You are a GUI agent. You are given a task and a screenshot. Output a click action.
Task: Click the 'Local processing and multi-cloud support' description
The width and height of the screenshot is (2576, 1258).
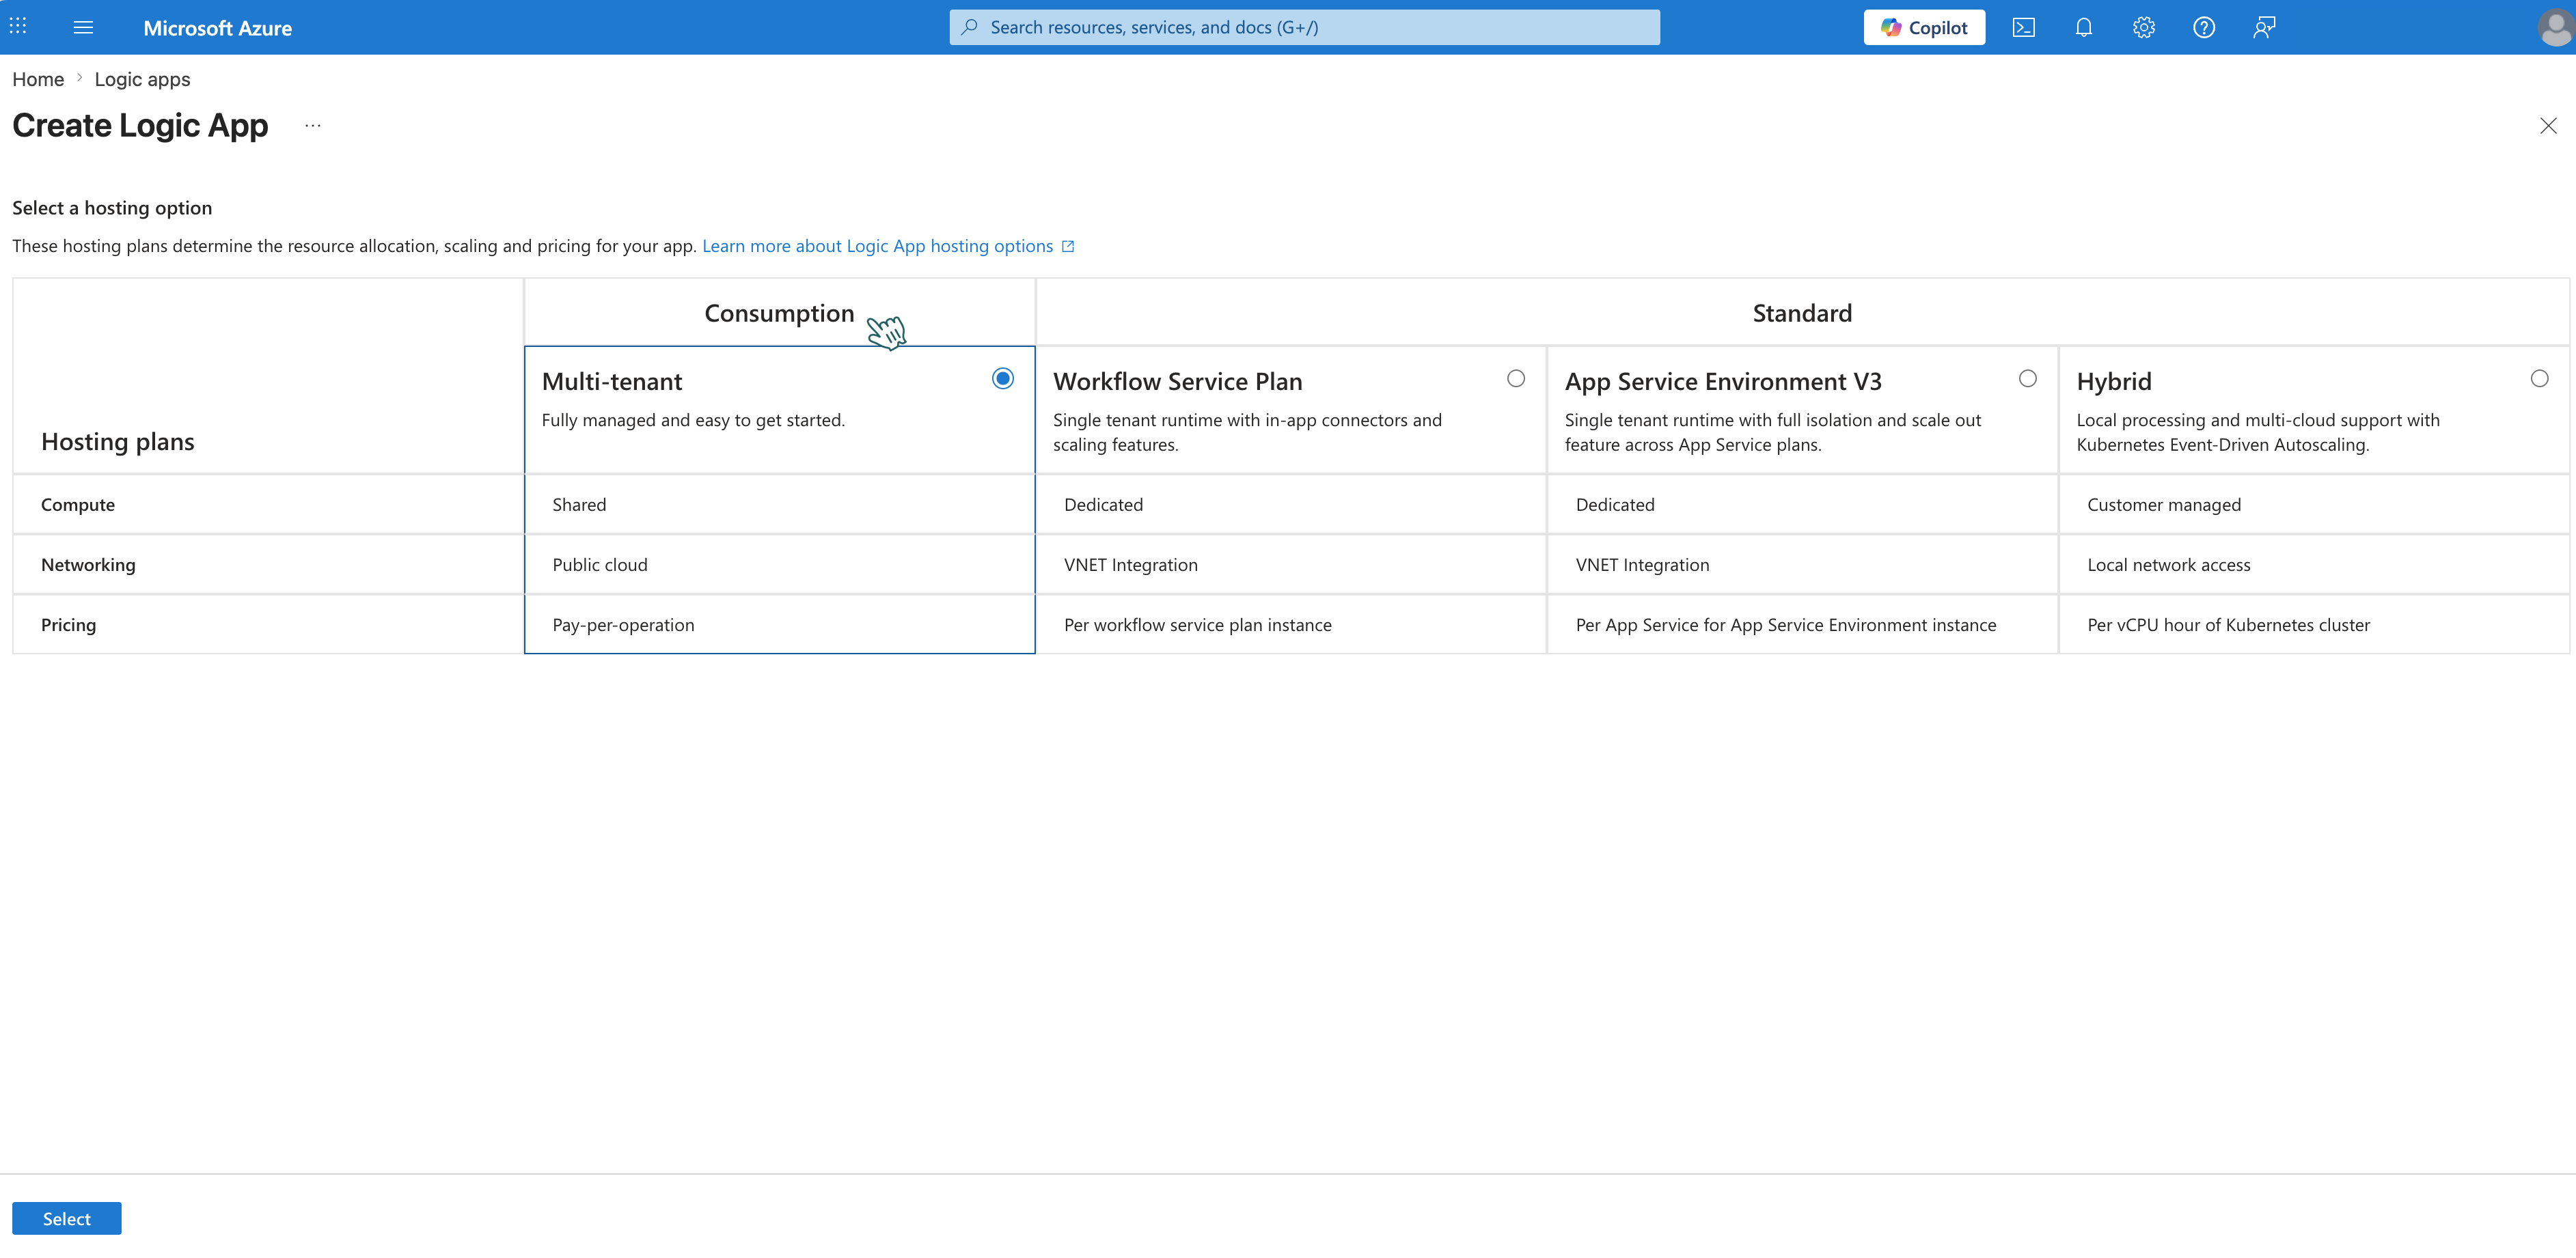(2258, 432)
